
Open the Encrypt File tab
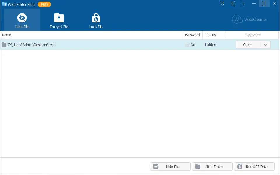click(x=59, y=20)
